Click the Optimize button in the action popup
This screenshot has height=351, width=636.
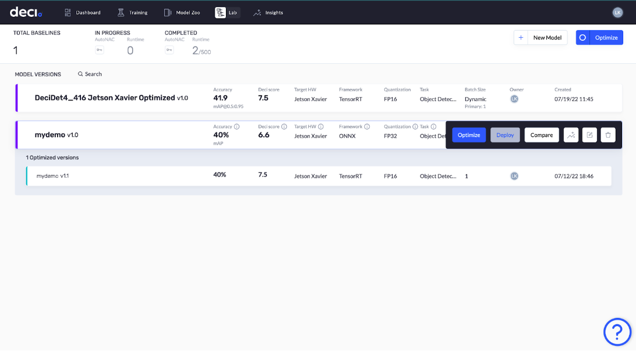point(468,134)
